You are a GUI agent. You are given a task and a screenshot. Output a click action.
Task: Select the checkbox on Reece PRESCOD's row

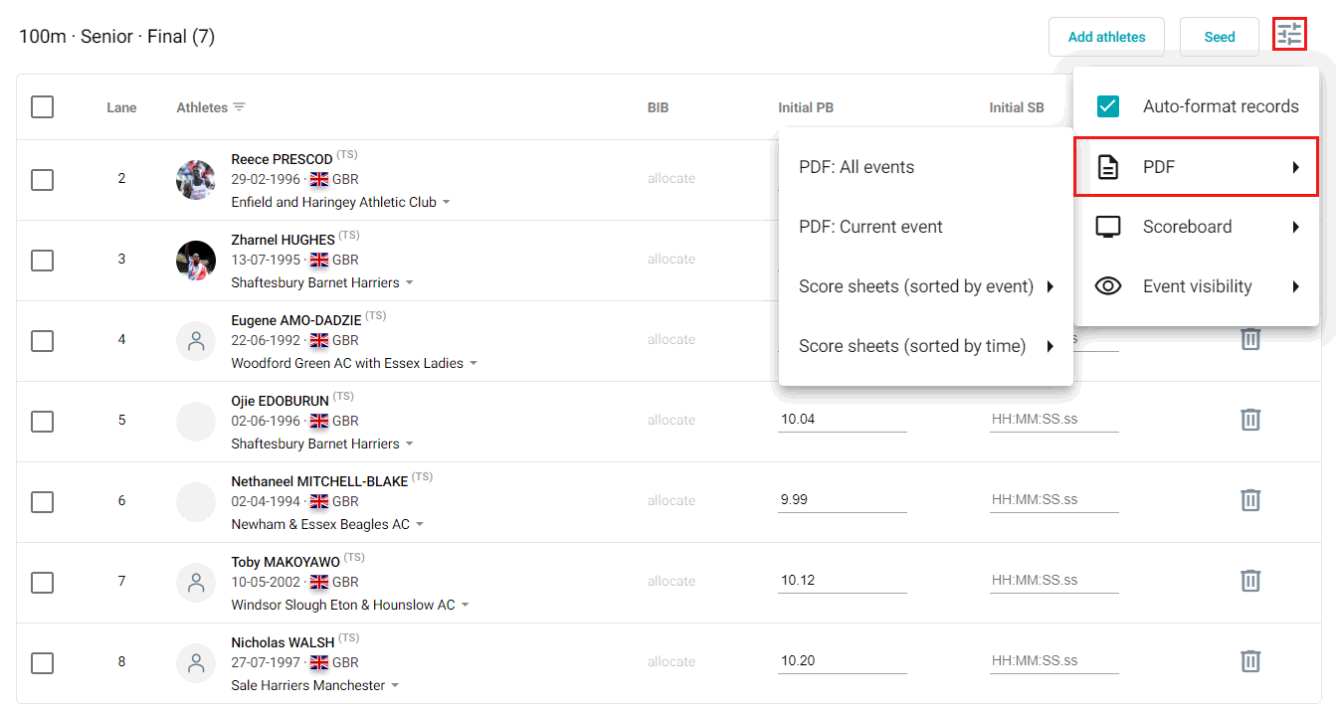pyautogui.click(x=42, y=180)
